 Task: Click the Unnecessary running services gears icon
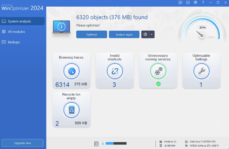(x=158, y=71)
